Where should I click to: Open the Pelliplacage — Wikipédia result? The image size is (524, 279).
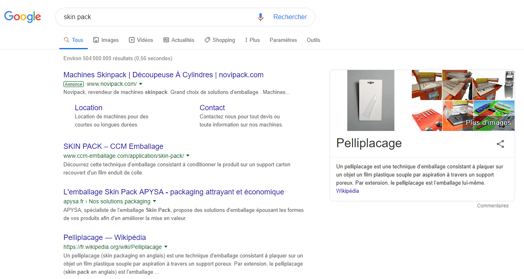pyautogui.click(x=104, y=238)
